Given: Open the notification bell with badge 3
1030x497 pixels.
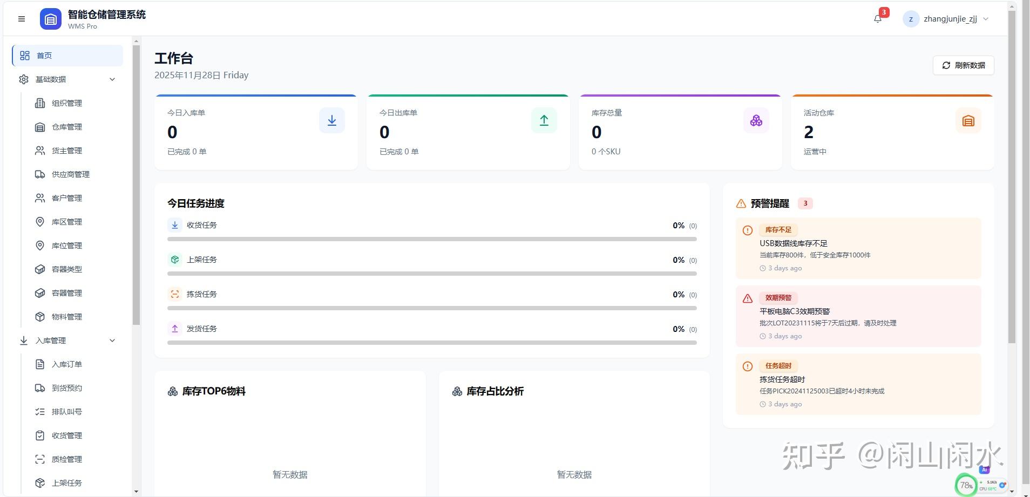Looking at the screenshot, I should point(878,19).
